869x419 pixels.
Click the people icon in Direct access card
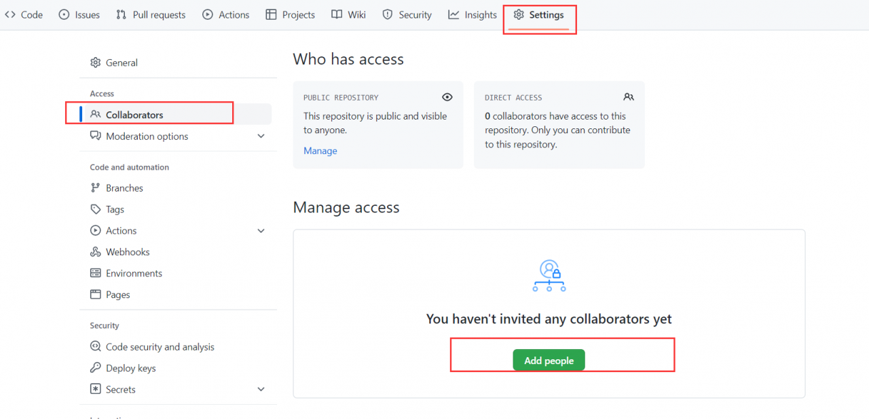click(629, 97)
